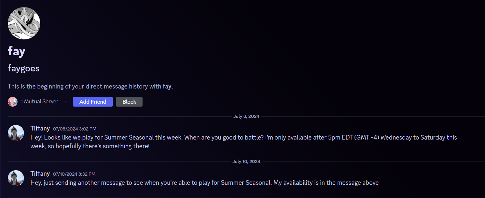Click the dot separator beside Add Friend
The width and height of the screenshot is (485, 198).
coord(65,102)
